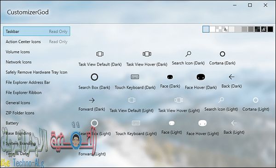
Task: Select the Face (Light) icon
Action: coord(172,123)
